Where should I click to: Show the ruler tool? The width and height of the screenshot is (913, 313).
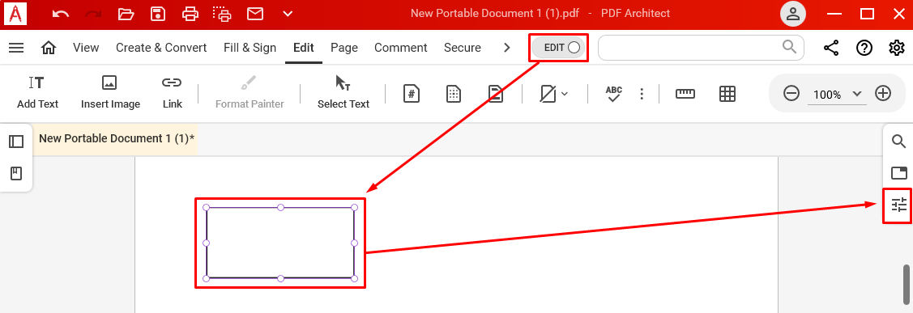coord(685,94)
